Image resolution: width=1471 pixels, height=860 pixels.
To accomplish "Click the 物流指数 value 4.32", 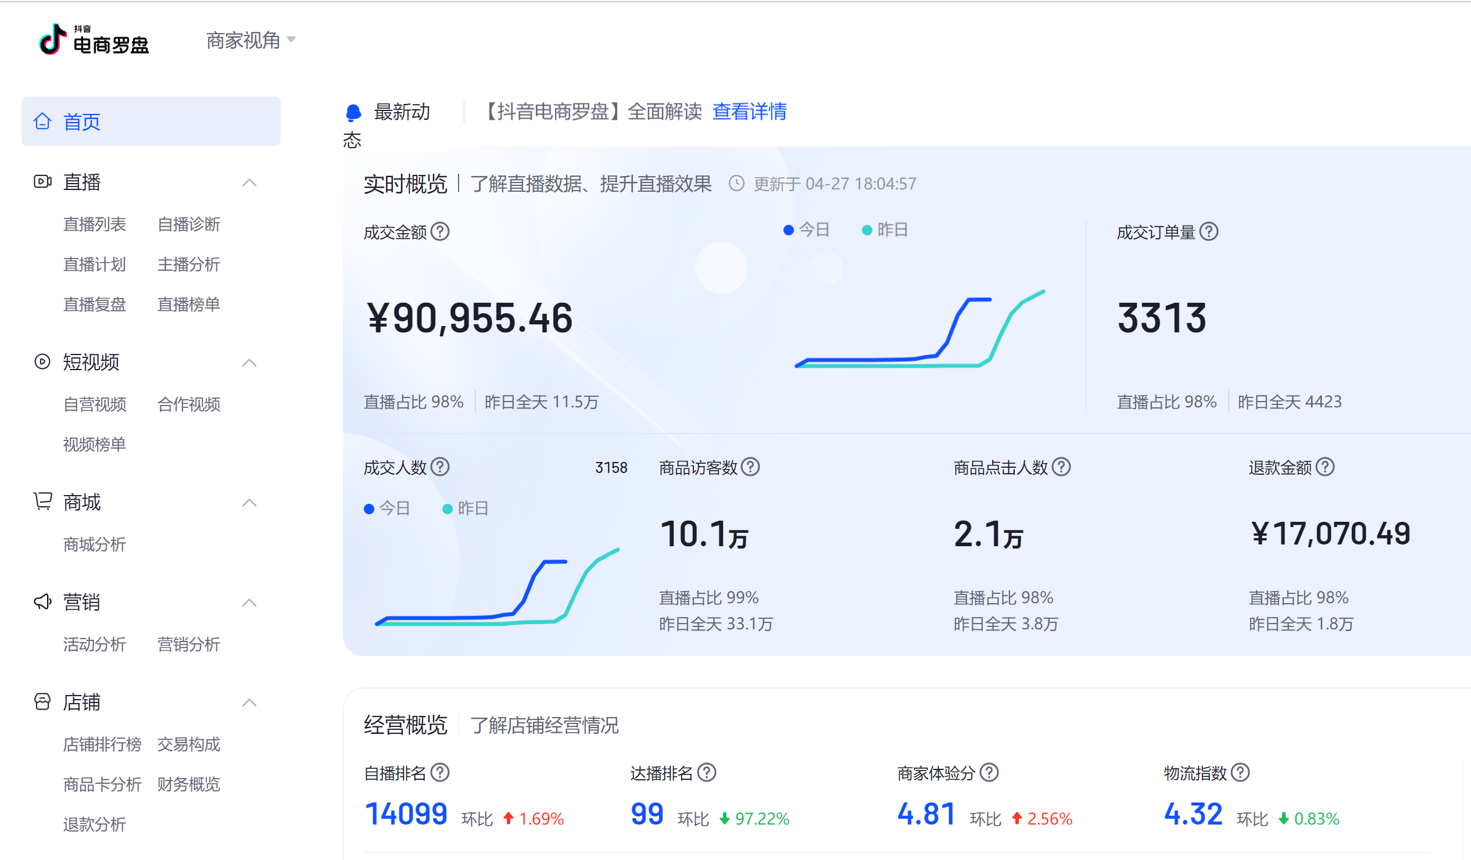I will (1193, 814).
